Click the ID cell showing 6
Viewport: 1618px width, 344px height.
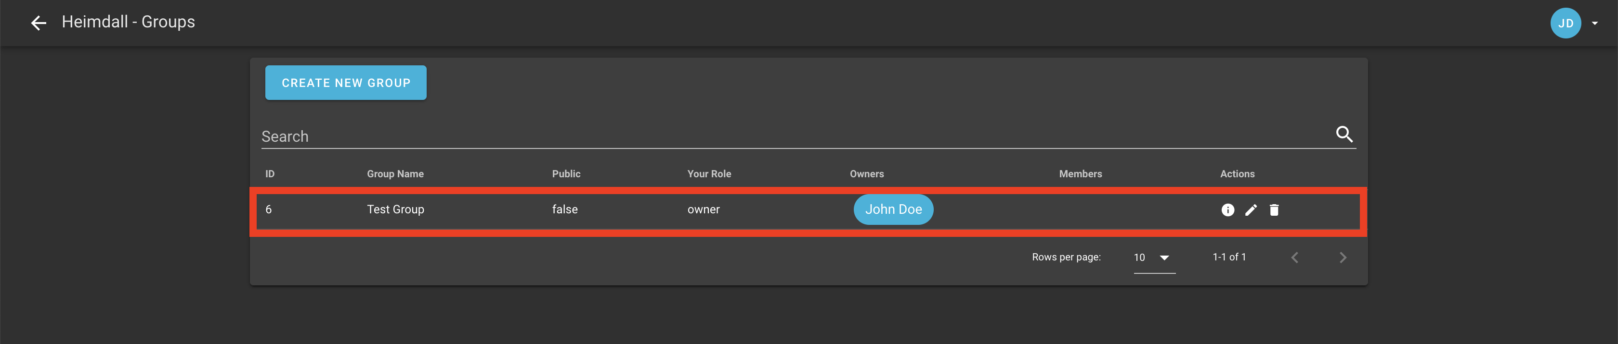(268, 209)
